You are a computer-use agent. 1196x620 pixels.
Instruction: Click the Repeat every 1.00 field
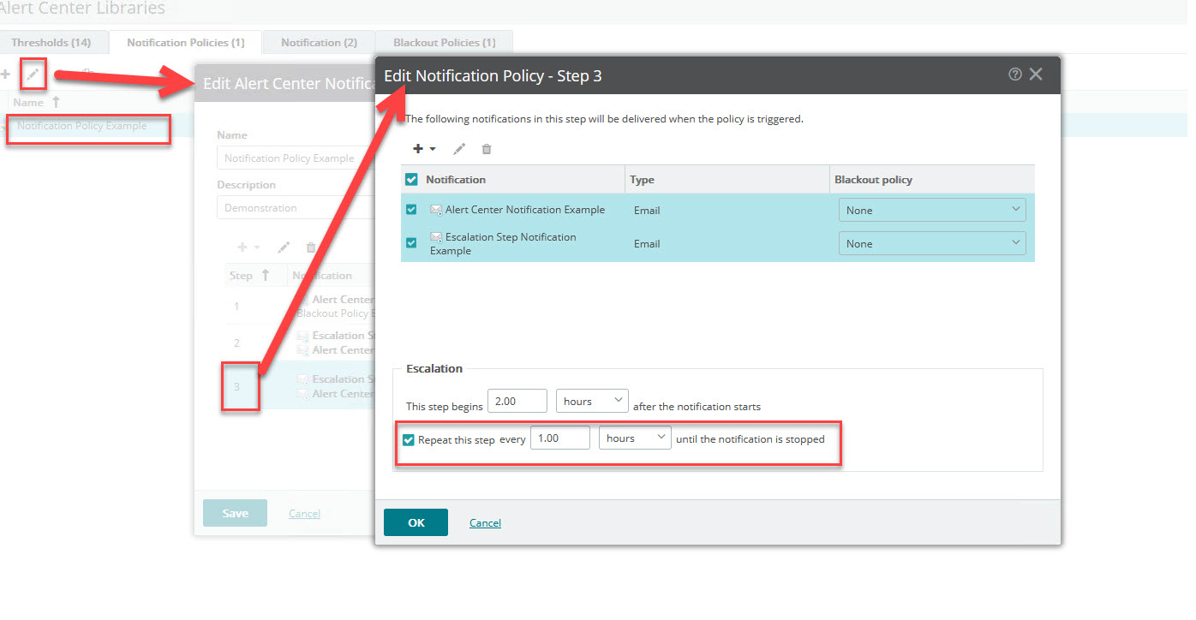(x=560, y=438)
